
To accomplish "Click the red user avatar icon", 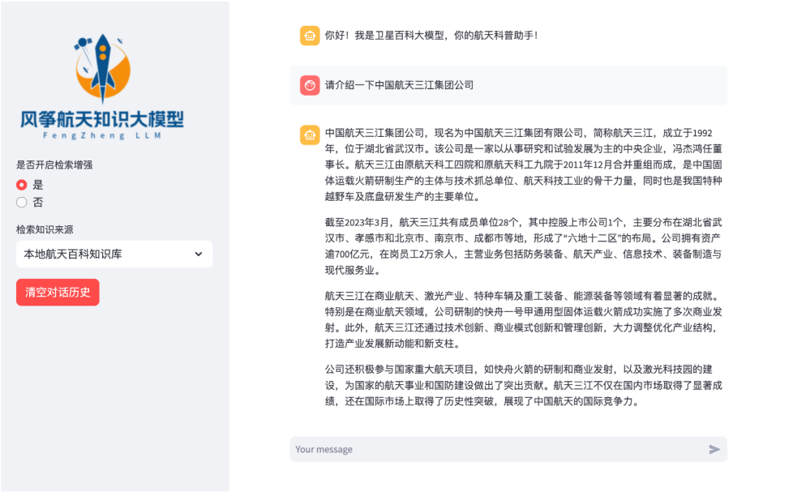I will point(310,85).
